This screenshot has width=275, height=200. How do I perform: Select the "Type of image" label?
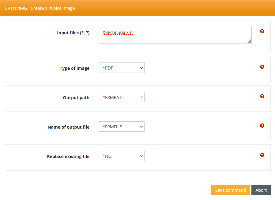tap(74, 68)
